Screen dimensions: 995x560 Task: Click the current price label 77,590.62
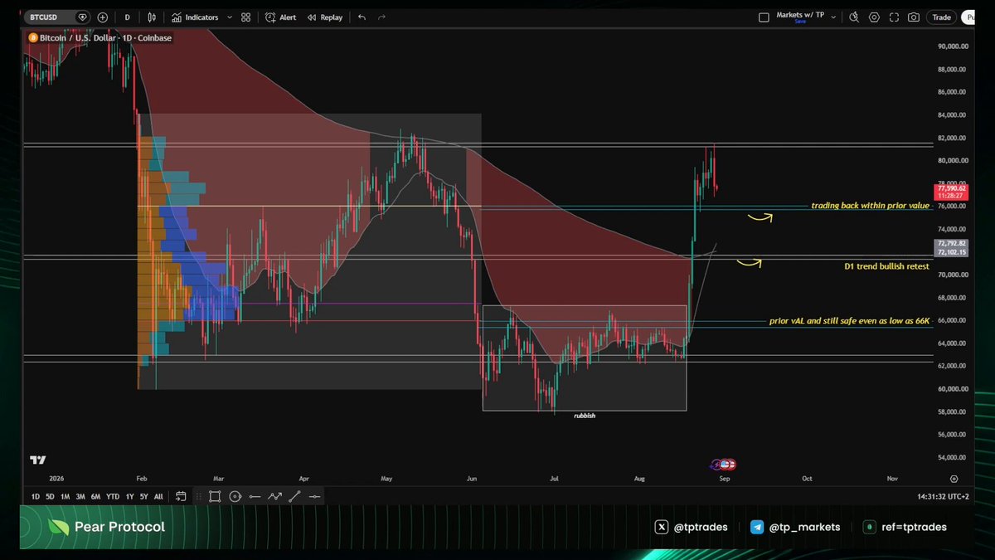point(950,189)
